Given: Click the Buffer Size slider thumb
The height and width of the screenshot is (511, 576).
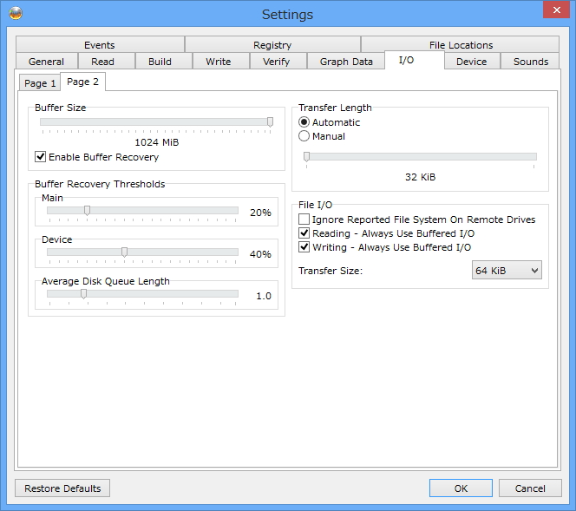Looking at the screenshot, I should [270, 122].
